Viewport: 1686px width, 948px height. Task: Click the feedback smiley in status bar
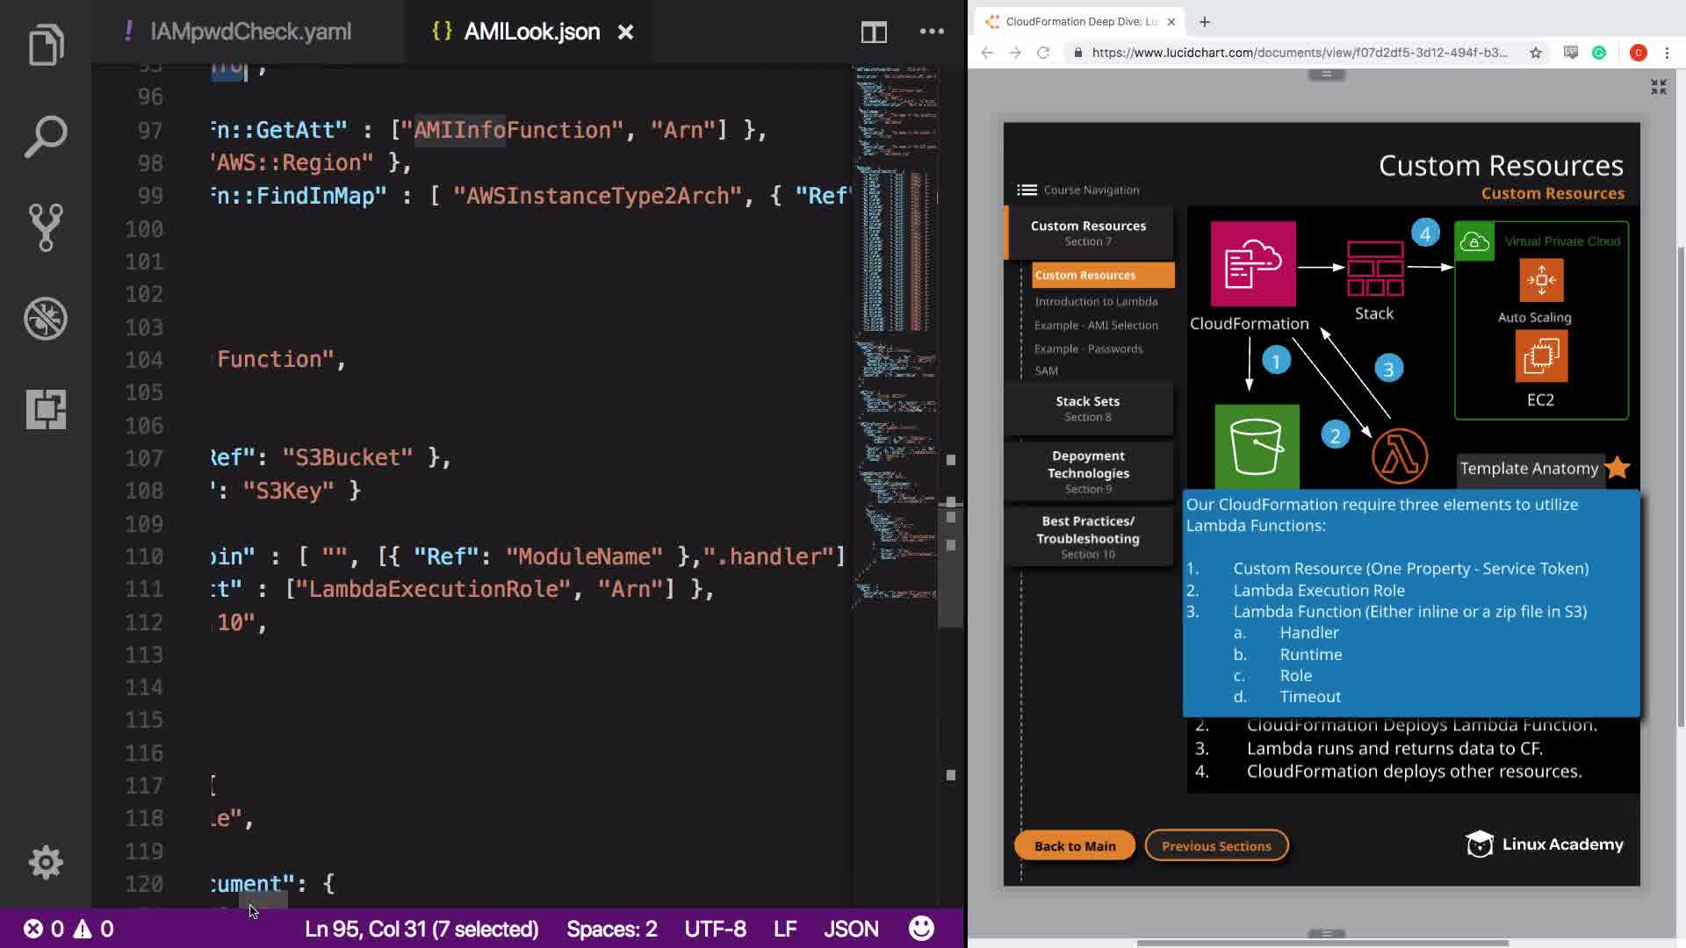click(921, 929)
